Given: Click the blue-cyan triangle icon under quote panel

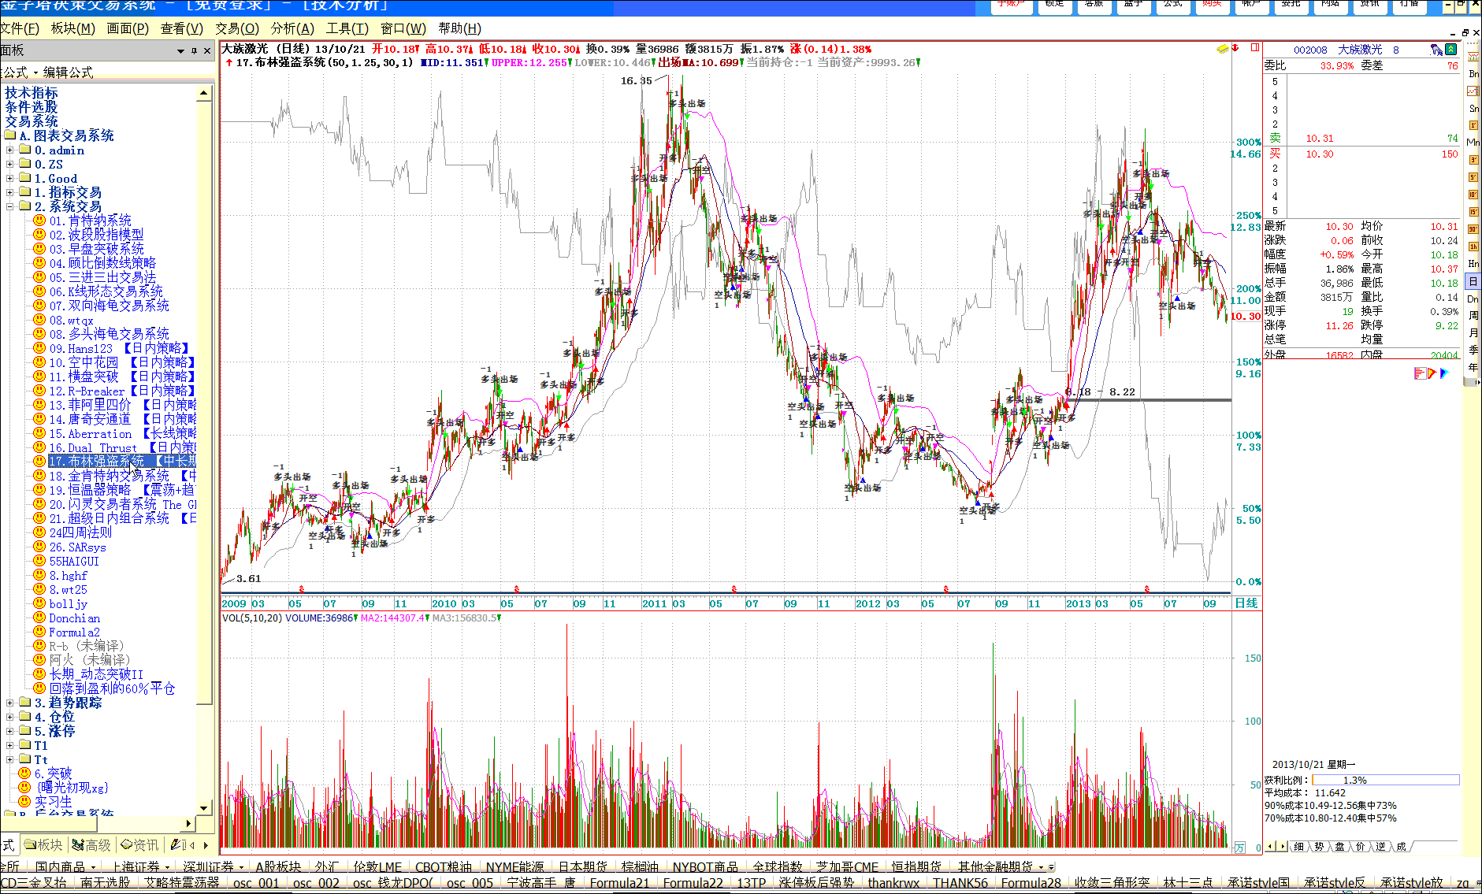Looking at the screenshot, I should [1444, 373].
